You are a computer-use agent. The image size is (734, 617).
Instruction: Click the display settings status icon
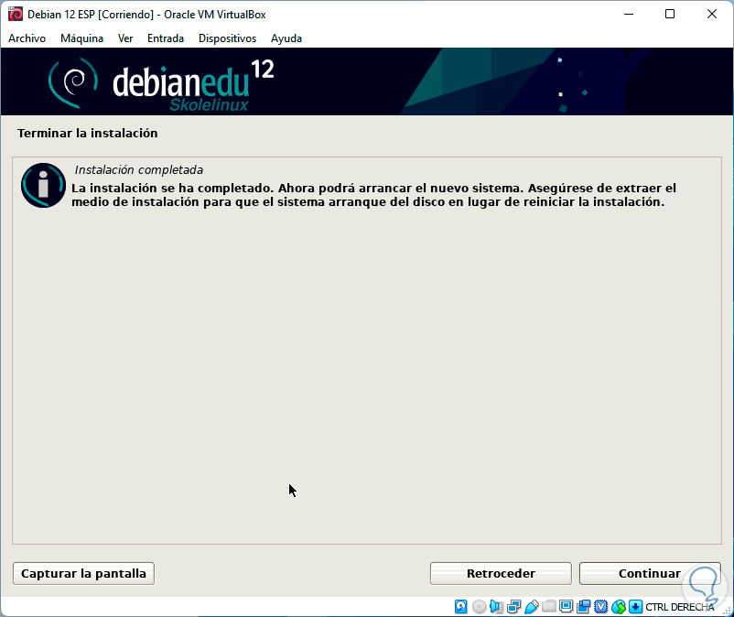tap(566, 607)
